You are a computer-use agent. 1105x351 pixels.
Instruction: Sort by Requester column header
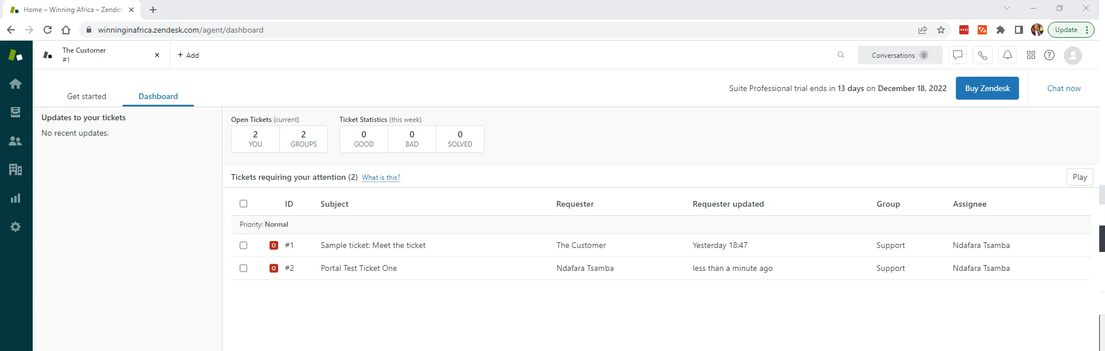pos(575,204)
